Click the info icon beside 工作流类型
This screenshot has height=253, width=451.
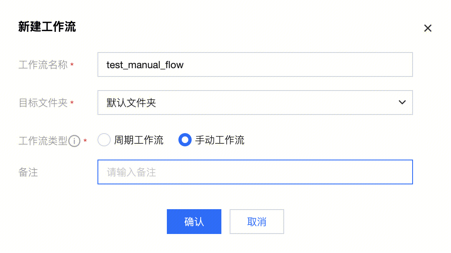coord(74,141)
